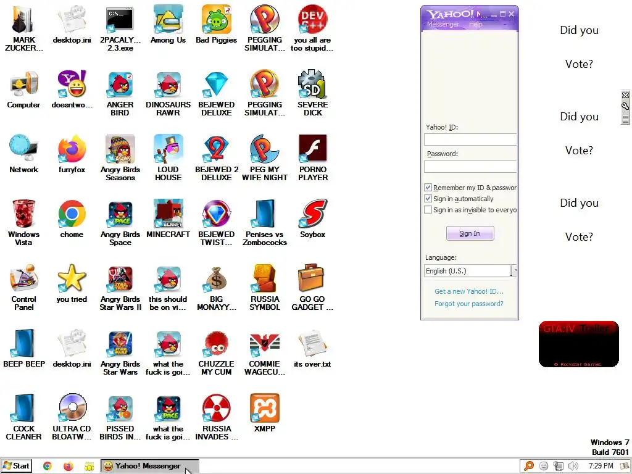The image size is (632, 474).
Task: Close the desktop gadget with X control
Action: click(625, 96)
